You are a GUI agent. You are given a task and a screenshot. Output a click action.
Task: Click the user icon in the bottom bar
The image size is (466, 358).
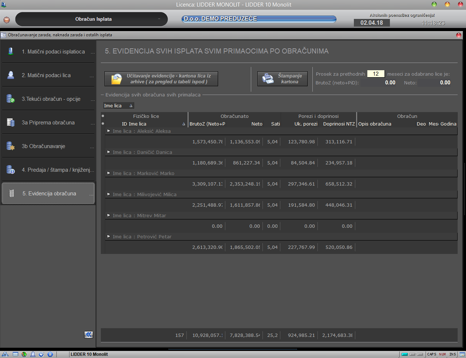click(33, 354)
